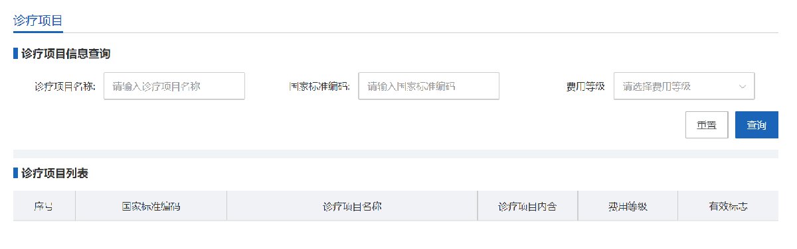Viewport: 797px width, 249px height.
Task: Select the 诊疗项目内含 column header
Action: pos(527,206)
